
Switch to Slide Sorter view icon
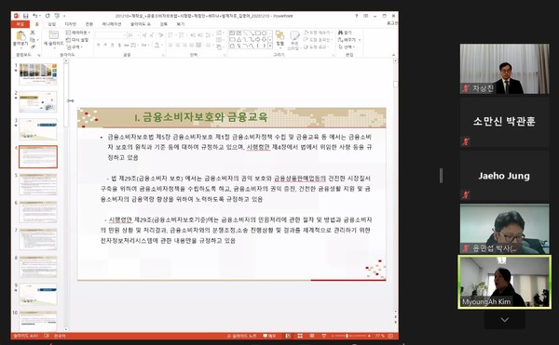[x=300, y=336]
